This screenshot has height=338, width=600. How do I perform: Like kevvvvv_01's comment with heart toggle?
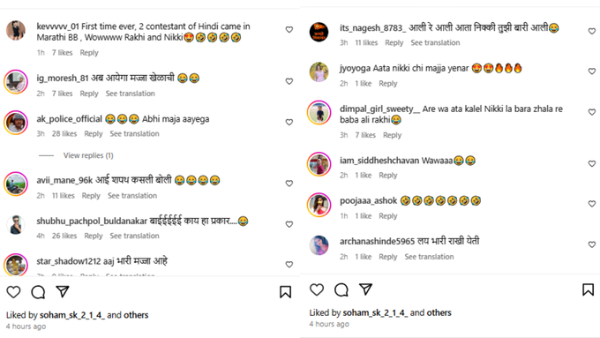pos(289,29)
